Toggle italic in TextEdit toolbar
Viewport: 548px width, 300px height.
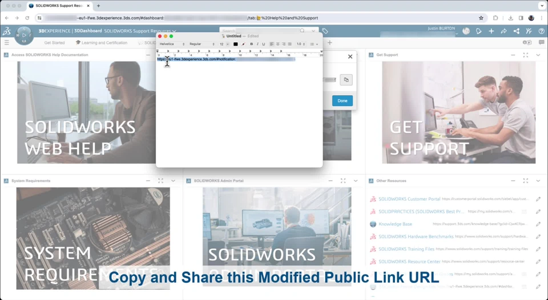[x=257, y=44]
